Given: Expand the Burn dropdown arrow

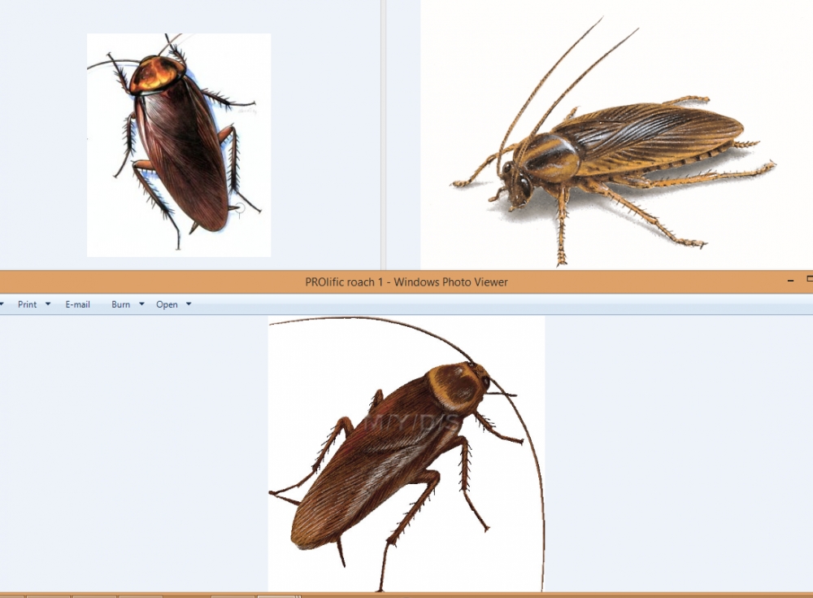Looking at the screenshot, I should coord(142,304).
